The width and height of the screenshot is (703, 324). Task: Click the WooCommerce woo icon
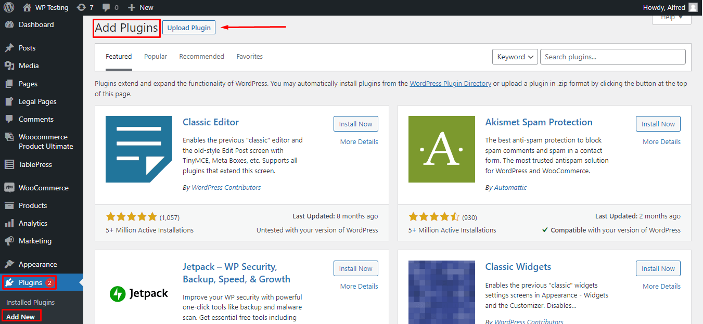(9, 188)
